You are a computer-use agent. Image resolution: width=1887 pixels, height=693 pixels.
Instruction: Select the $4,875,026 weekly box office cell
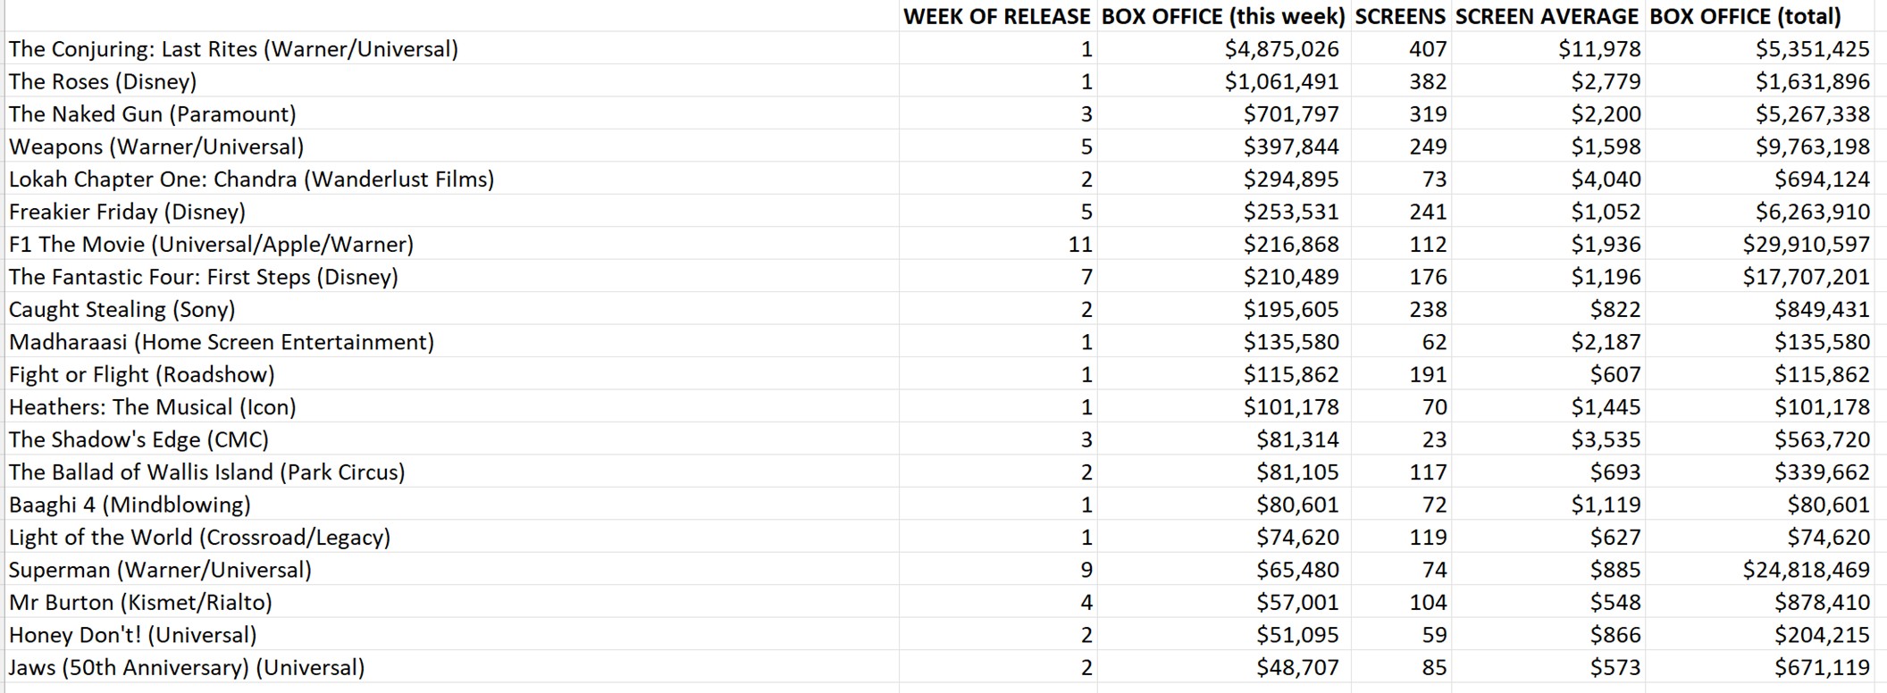coord(1281,49)
